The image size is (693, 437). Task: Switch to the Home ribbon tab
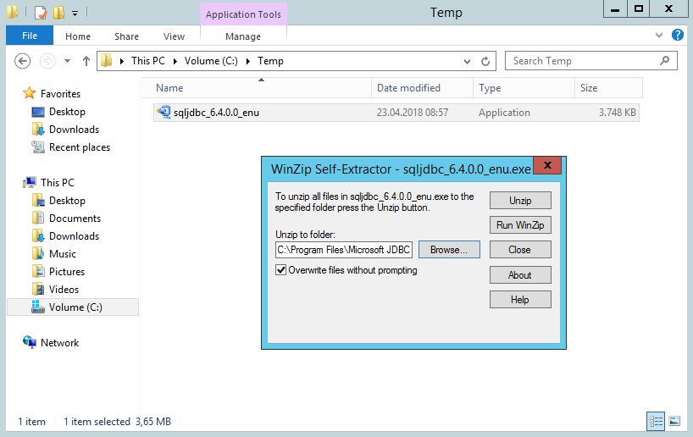[78, 36]
